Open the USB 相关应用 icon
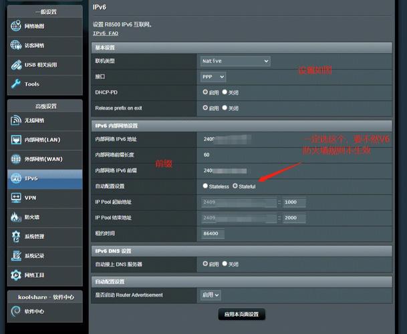This screenshot has height=334, width=407. click(x=16, y=65)
